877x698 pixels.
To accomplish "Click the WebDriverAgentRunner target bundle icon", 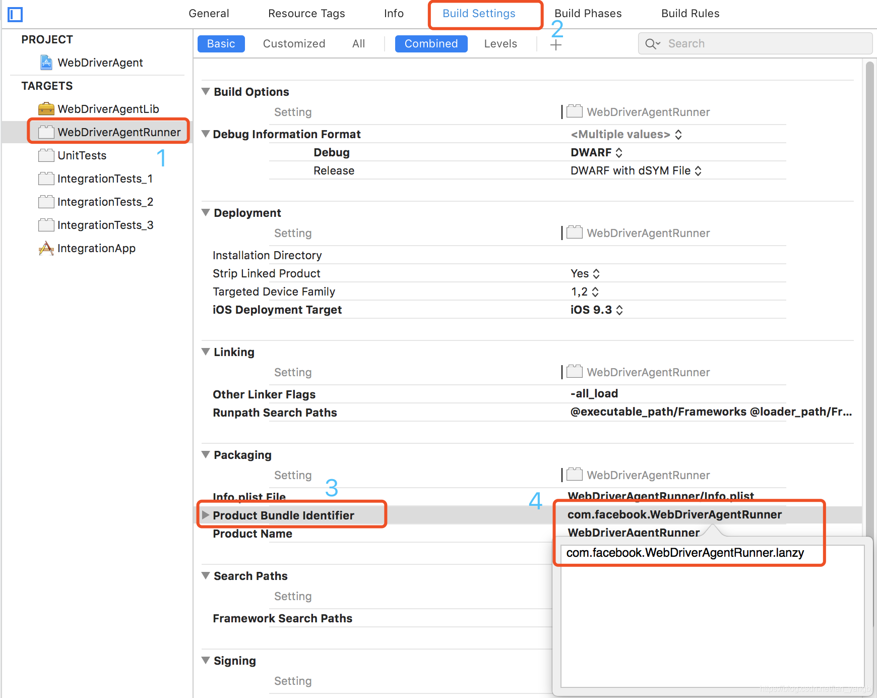I will coord(46,132).
